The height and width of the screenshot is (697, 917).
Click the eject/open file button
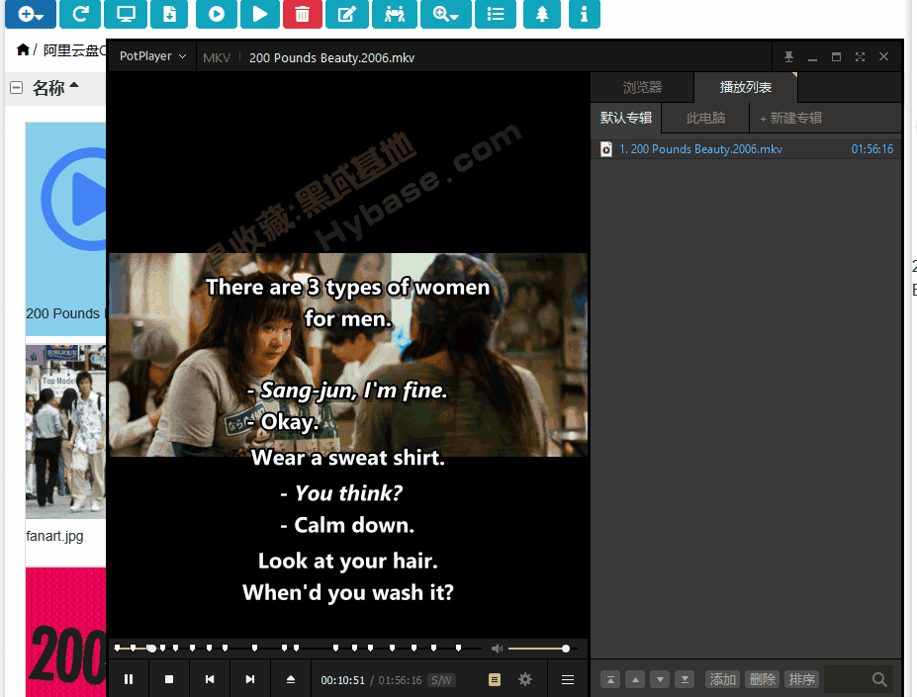[x=291, y=679]
